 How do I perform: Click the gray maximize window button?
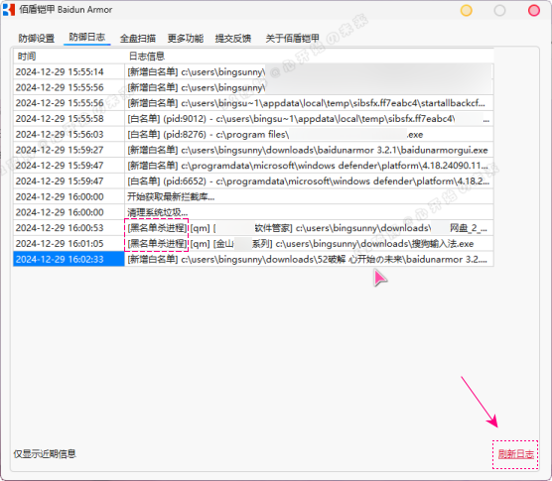coord(499,10)
